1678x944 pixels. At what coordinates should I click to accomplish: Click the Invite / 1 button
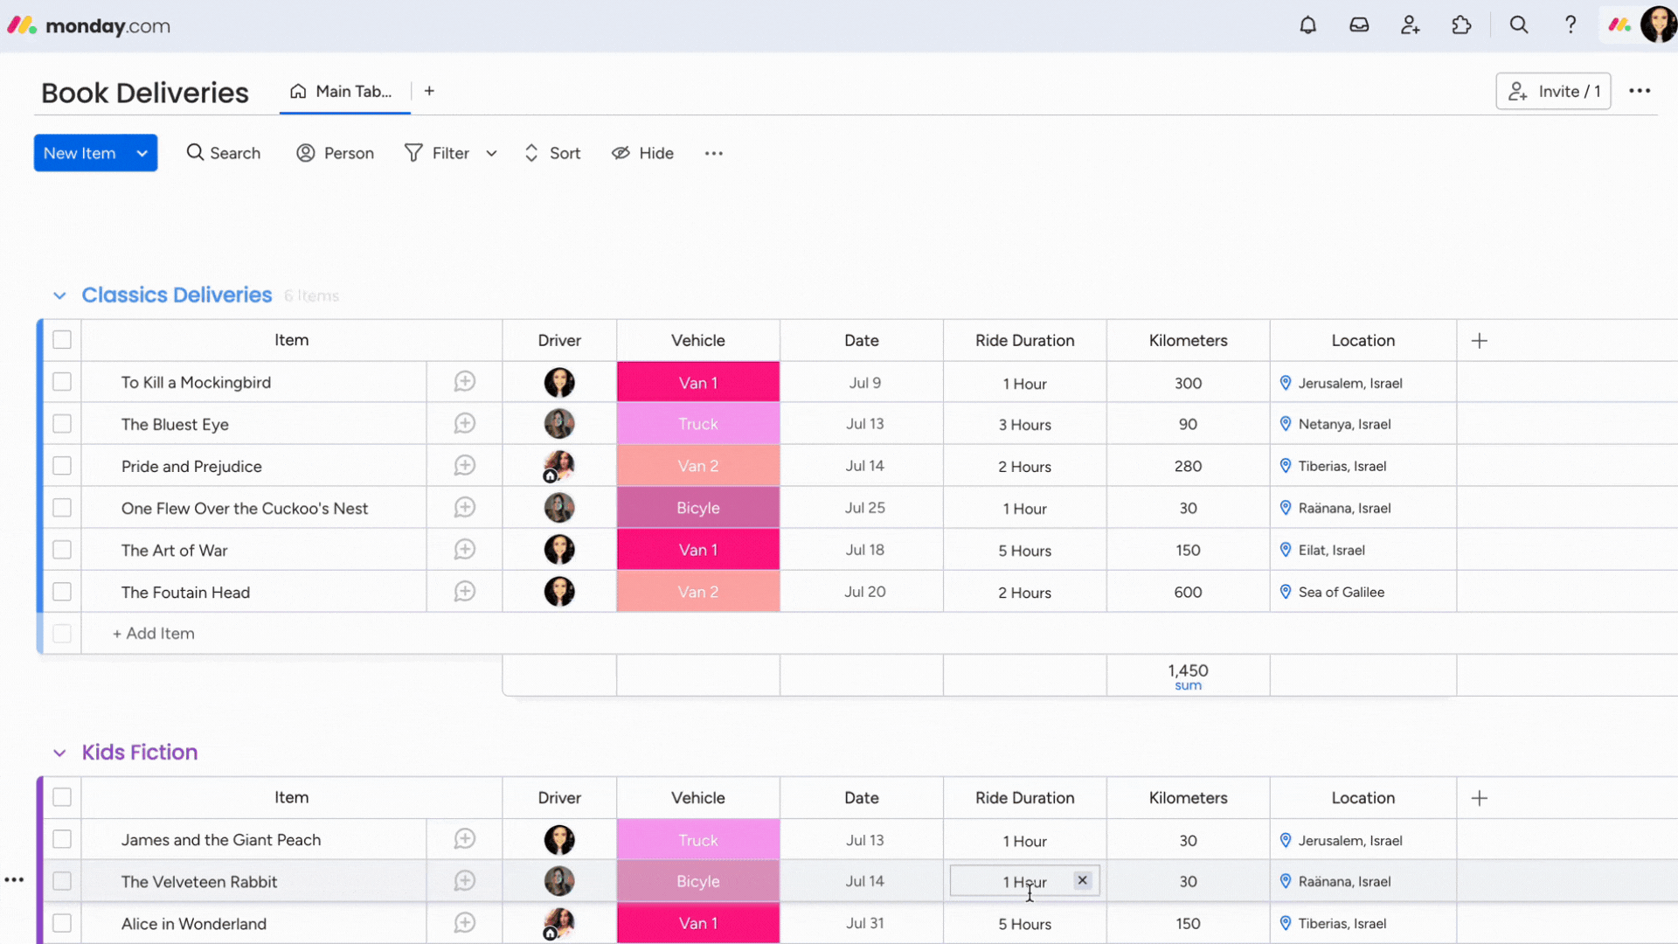coord(1553,91)
